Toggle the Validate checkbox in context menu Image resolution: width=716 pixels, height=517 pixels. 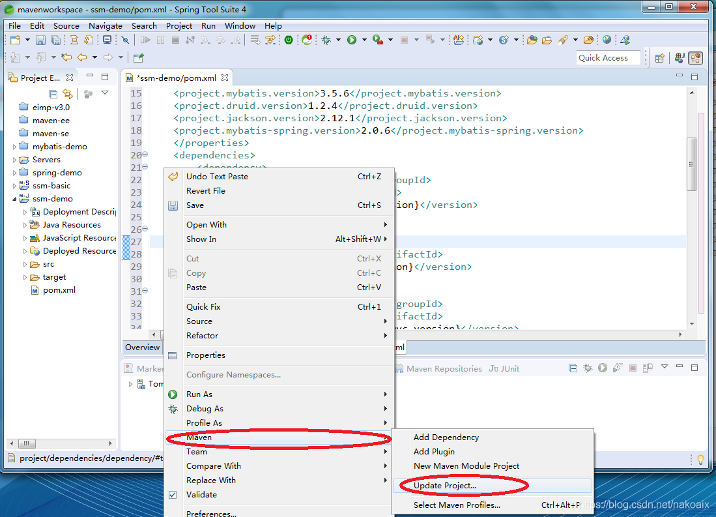point(173,495)
